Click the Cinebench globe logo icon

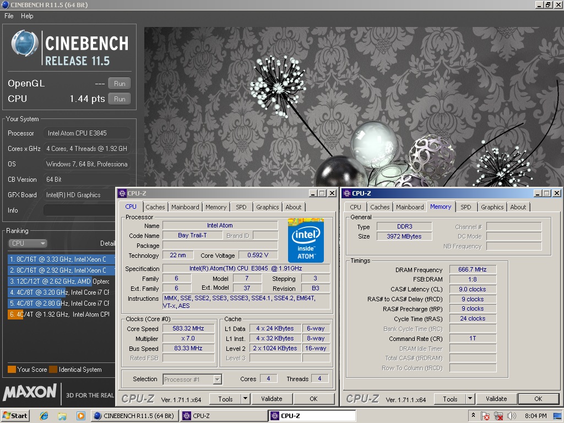24,44
